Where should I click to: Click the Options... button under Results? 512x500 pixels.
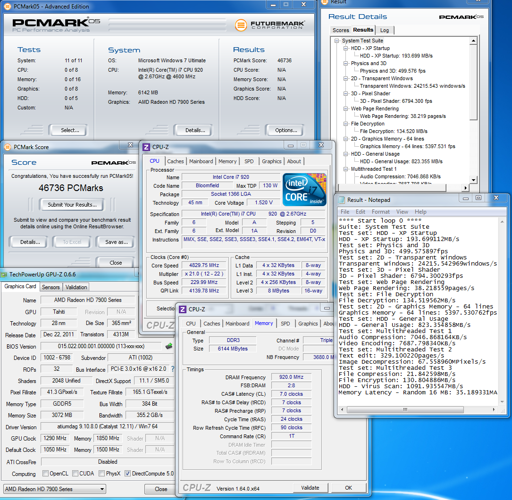click(x=285, y=130)
